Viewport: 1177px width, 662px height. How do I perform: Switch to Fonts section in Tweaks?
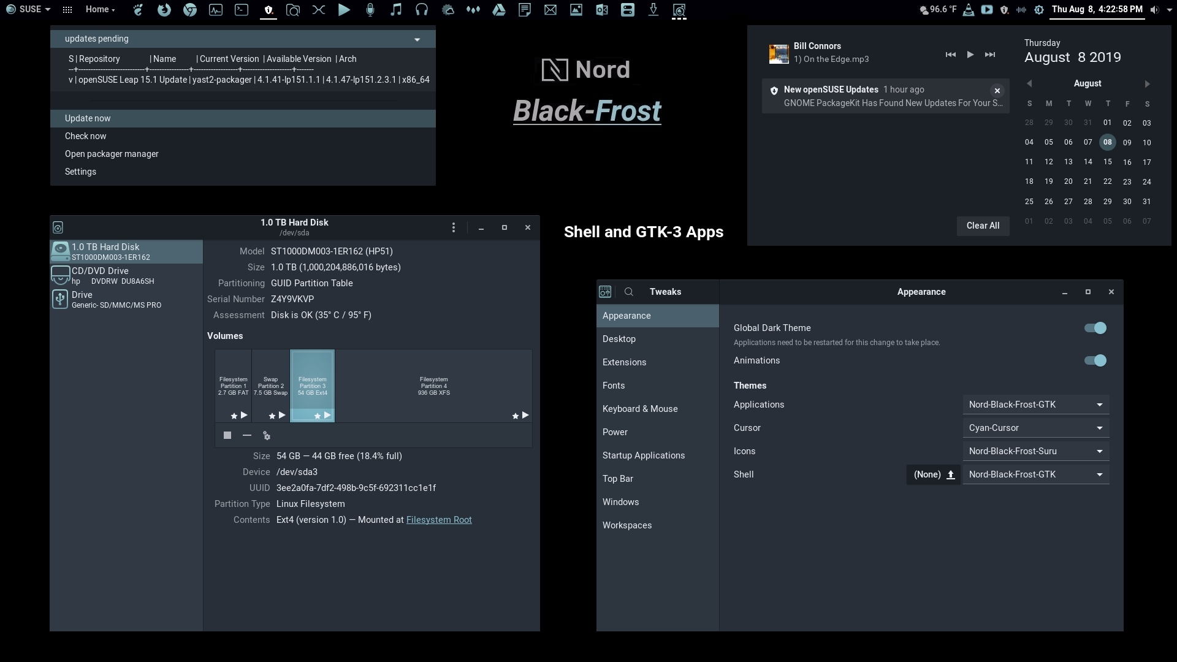point(657,386)
